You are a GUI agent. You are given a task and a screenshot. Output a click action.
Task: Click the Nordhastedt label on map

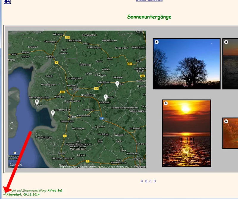coord(88,95)
